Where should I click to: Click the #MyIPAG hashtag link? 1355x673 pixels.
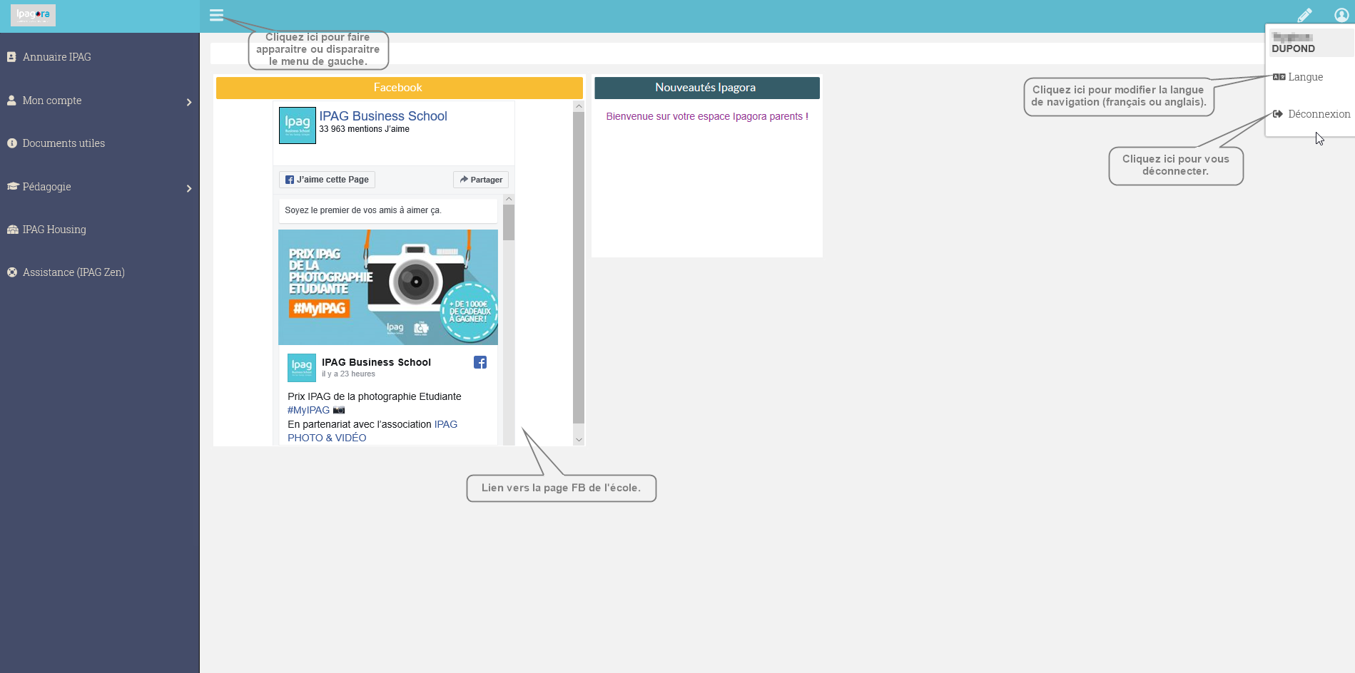(309, 410)
